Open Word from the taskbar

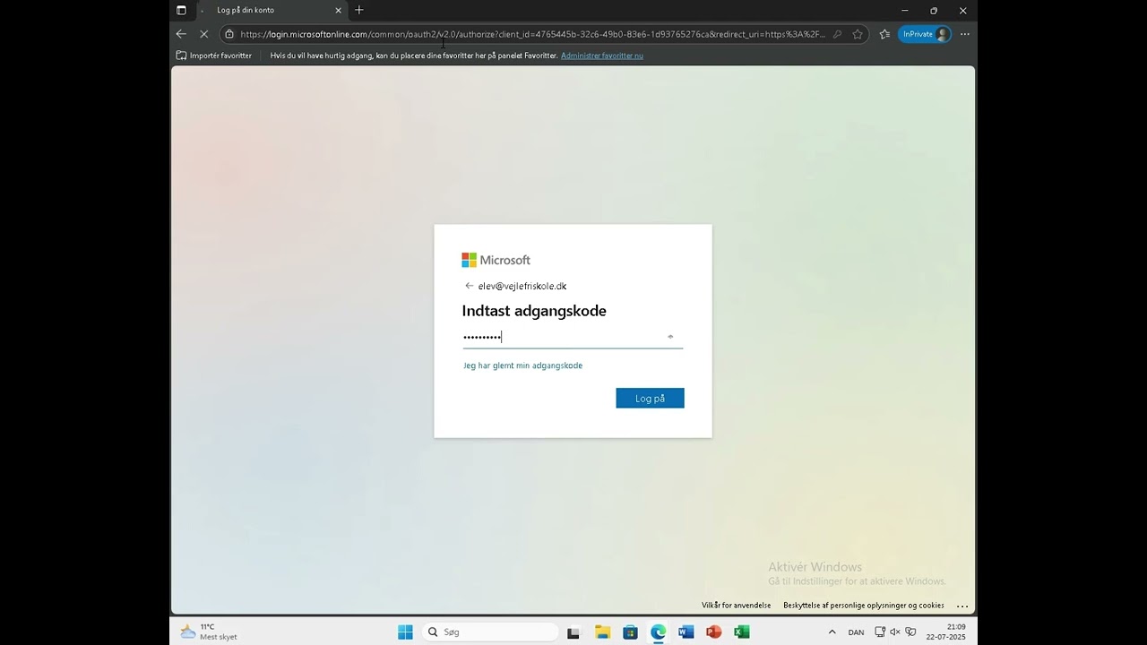(686, 632)
